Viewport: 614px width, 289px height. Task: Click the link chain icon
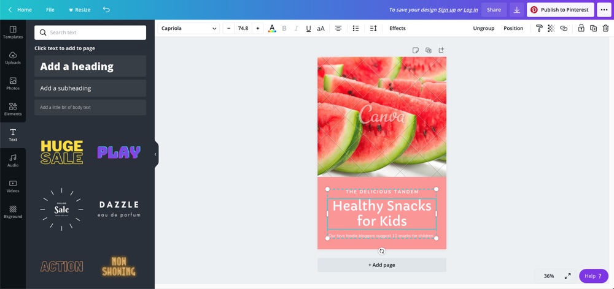click(564, 28)
